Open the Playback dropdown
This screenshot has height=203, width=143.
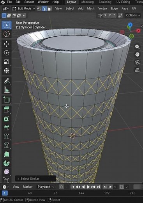46,187
